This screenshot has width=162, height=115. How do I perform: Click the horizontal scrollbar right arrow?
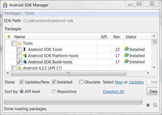pyautogui.click(x=148, y=73)
